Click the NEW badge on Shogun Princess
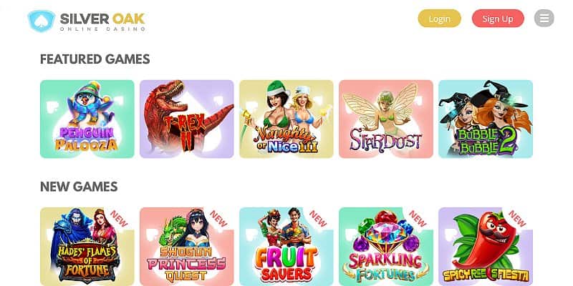Image resolution: width=573 pixels, height=286 pixels. click(x=218, y=219)
